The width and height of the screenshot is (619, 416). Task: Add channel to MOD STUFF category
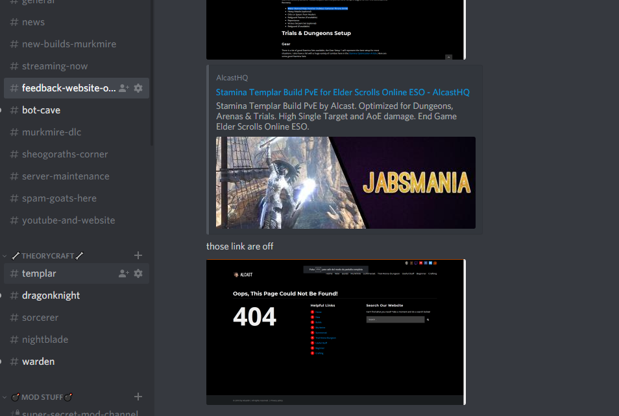[x=138, y=397]
